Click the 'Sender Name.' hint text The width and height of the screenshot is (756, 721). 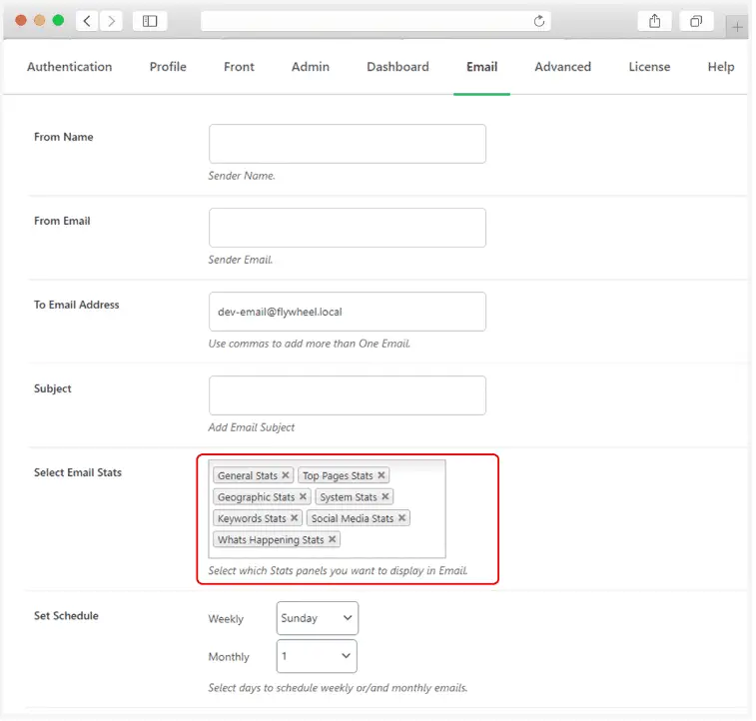[x=242, y=176]
